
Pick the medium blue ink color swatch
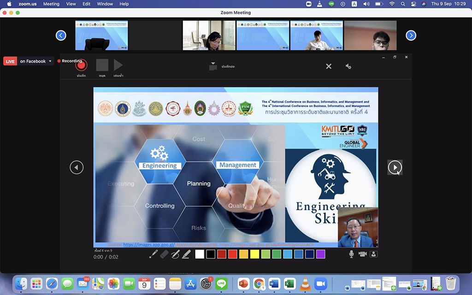point(299,254)
